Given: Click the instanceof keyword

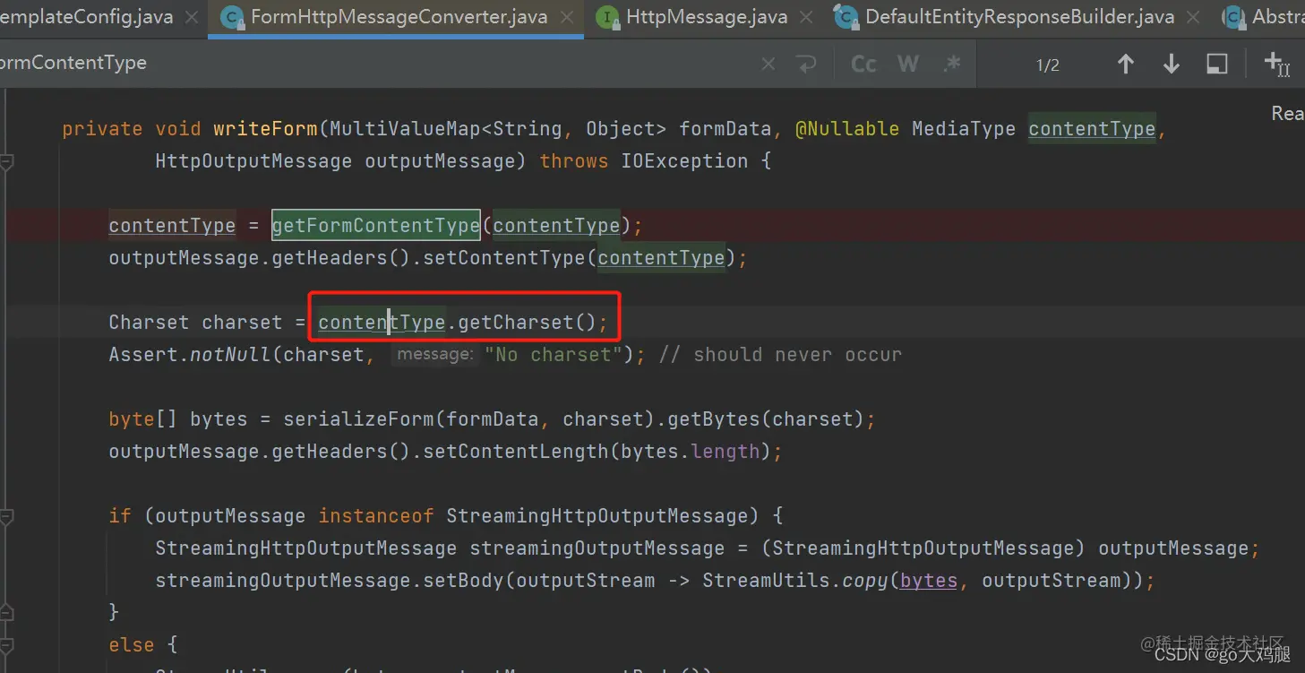Looking at the screenshot, I should 376,516.
